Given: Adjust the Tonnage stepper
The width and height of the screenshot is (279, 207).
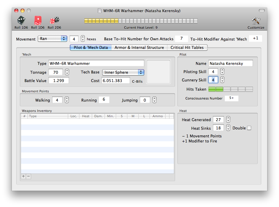Looking at the screenshot, I should 67,72.
